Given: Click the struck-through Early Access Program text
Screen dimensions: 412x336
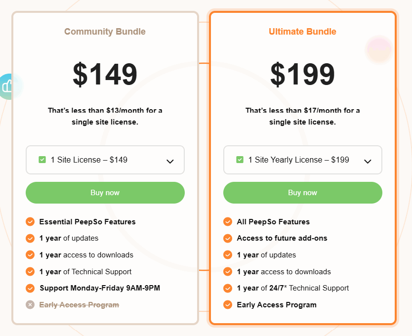Looking at the screenshot, I should [79, 305].
